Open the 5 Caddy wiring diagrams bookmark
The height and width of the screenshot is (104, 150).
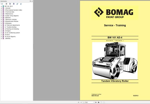click(x=11, y=16)
